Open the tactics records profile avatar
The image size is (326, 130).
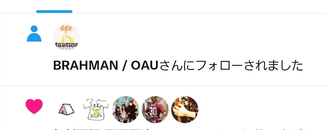point(66,37)
